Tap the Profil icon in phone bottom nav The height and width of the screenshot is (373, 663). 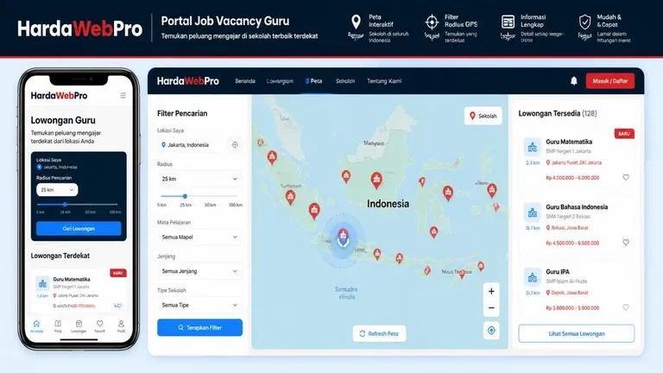121,324
